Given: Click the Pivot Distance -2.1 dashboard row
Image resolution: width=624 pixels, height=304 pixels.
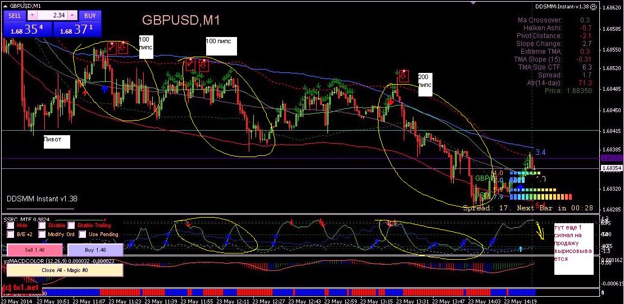Looking at the screenshot, I should (x=555, y=36).
